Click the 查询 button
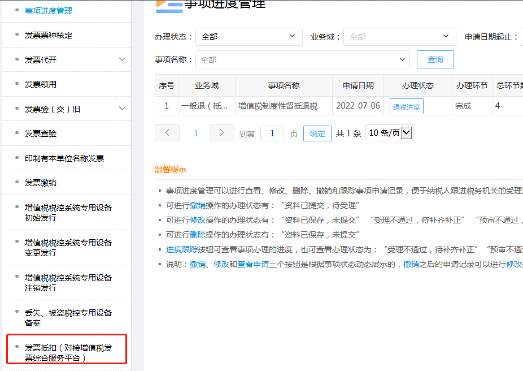Screen dimensions: 523x371 point(435,59)
